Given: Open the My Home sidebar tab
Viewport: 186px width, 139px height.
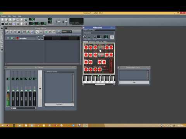Looking at the screenshot, I should pos(2,46).
